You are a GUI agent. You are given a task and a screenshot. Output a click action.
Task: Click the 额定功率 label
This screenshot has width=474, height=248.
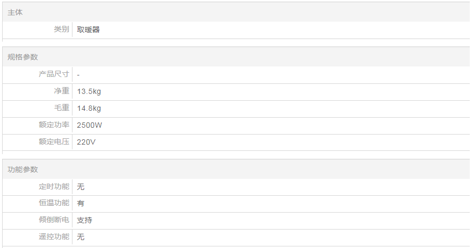(x=54, y=125)
